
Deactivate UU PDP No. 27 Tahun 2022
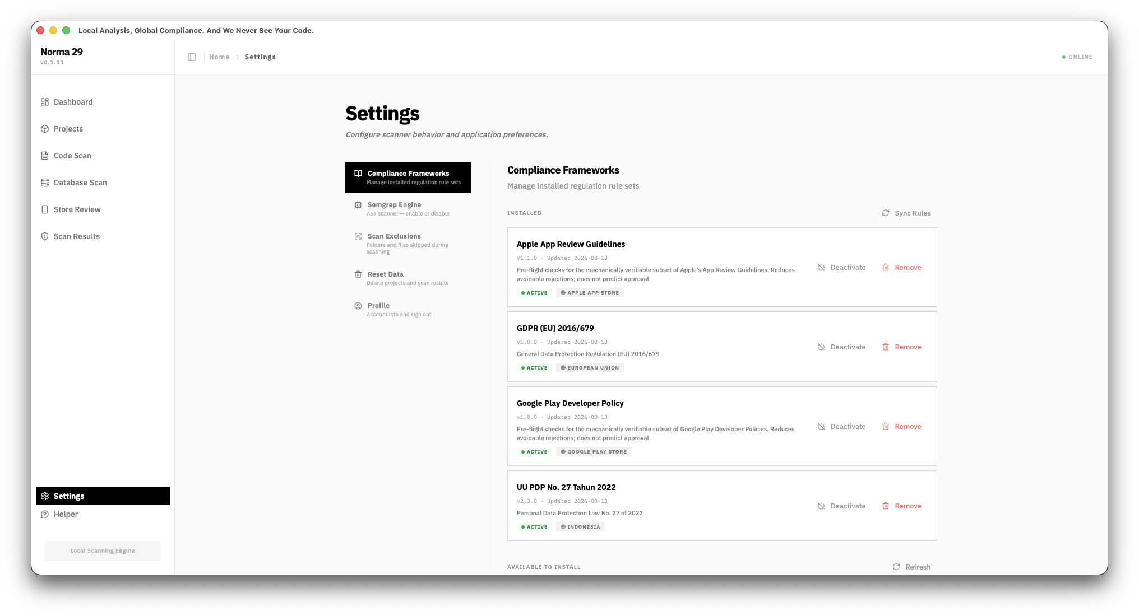(841, 506)
